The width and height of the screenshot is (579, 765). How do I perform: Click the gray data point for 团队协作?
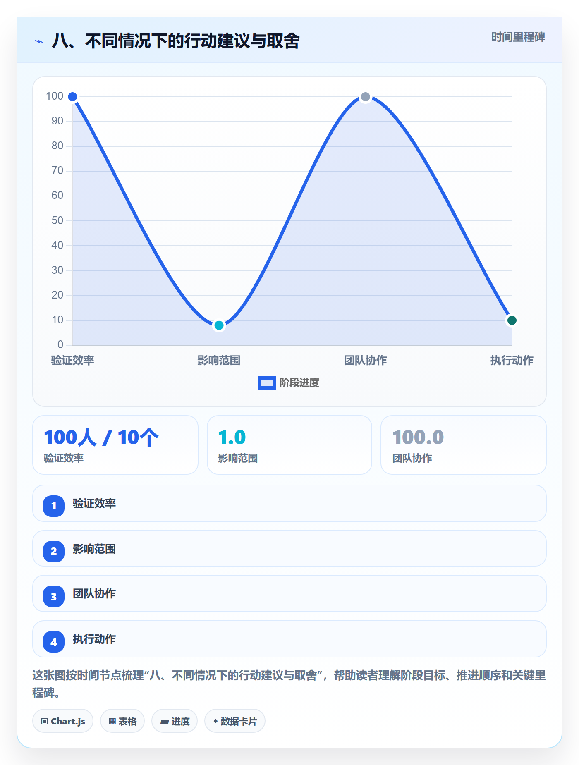pos(365,97)
